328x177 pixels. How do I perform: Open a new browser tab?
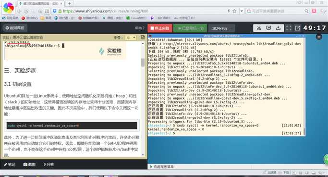click(x=69, y=3)
